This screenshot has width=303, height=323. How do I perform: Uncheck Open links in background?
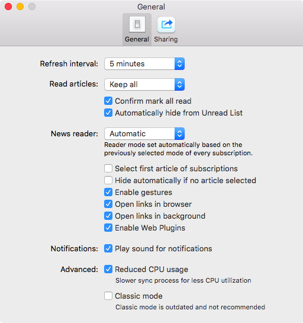(x=108, y=216)
